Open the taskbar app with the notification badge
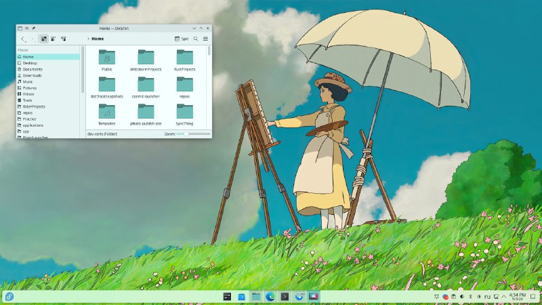Screen dimensions: 542x305 tap(299, 296)
